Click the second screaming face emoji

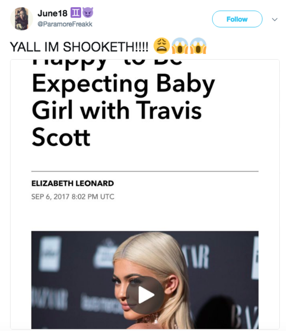[198, 45]
